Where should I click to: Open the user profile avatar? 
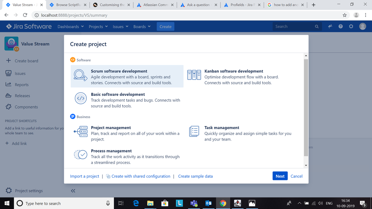363,26
